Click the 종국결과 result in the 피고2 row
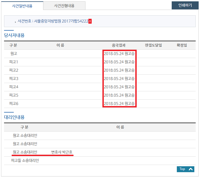The width and height of the screenshot is (200, 177). point(119,70)
